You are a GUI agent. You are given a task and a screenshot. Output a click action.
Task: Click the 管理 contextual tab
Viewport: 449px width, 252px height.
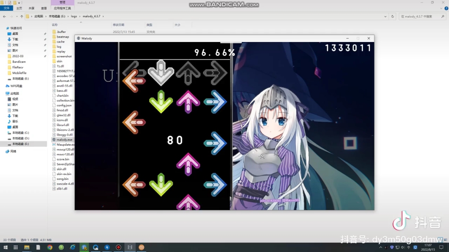click(62, 2)
